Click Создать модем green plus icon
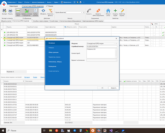 click(x=115, y=11)
